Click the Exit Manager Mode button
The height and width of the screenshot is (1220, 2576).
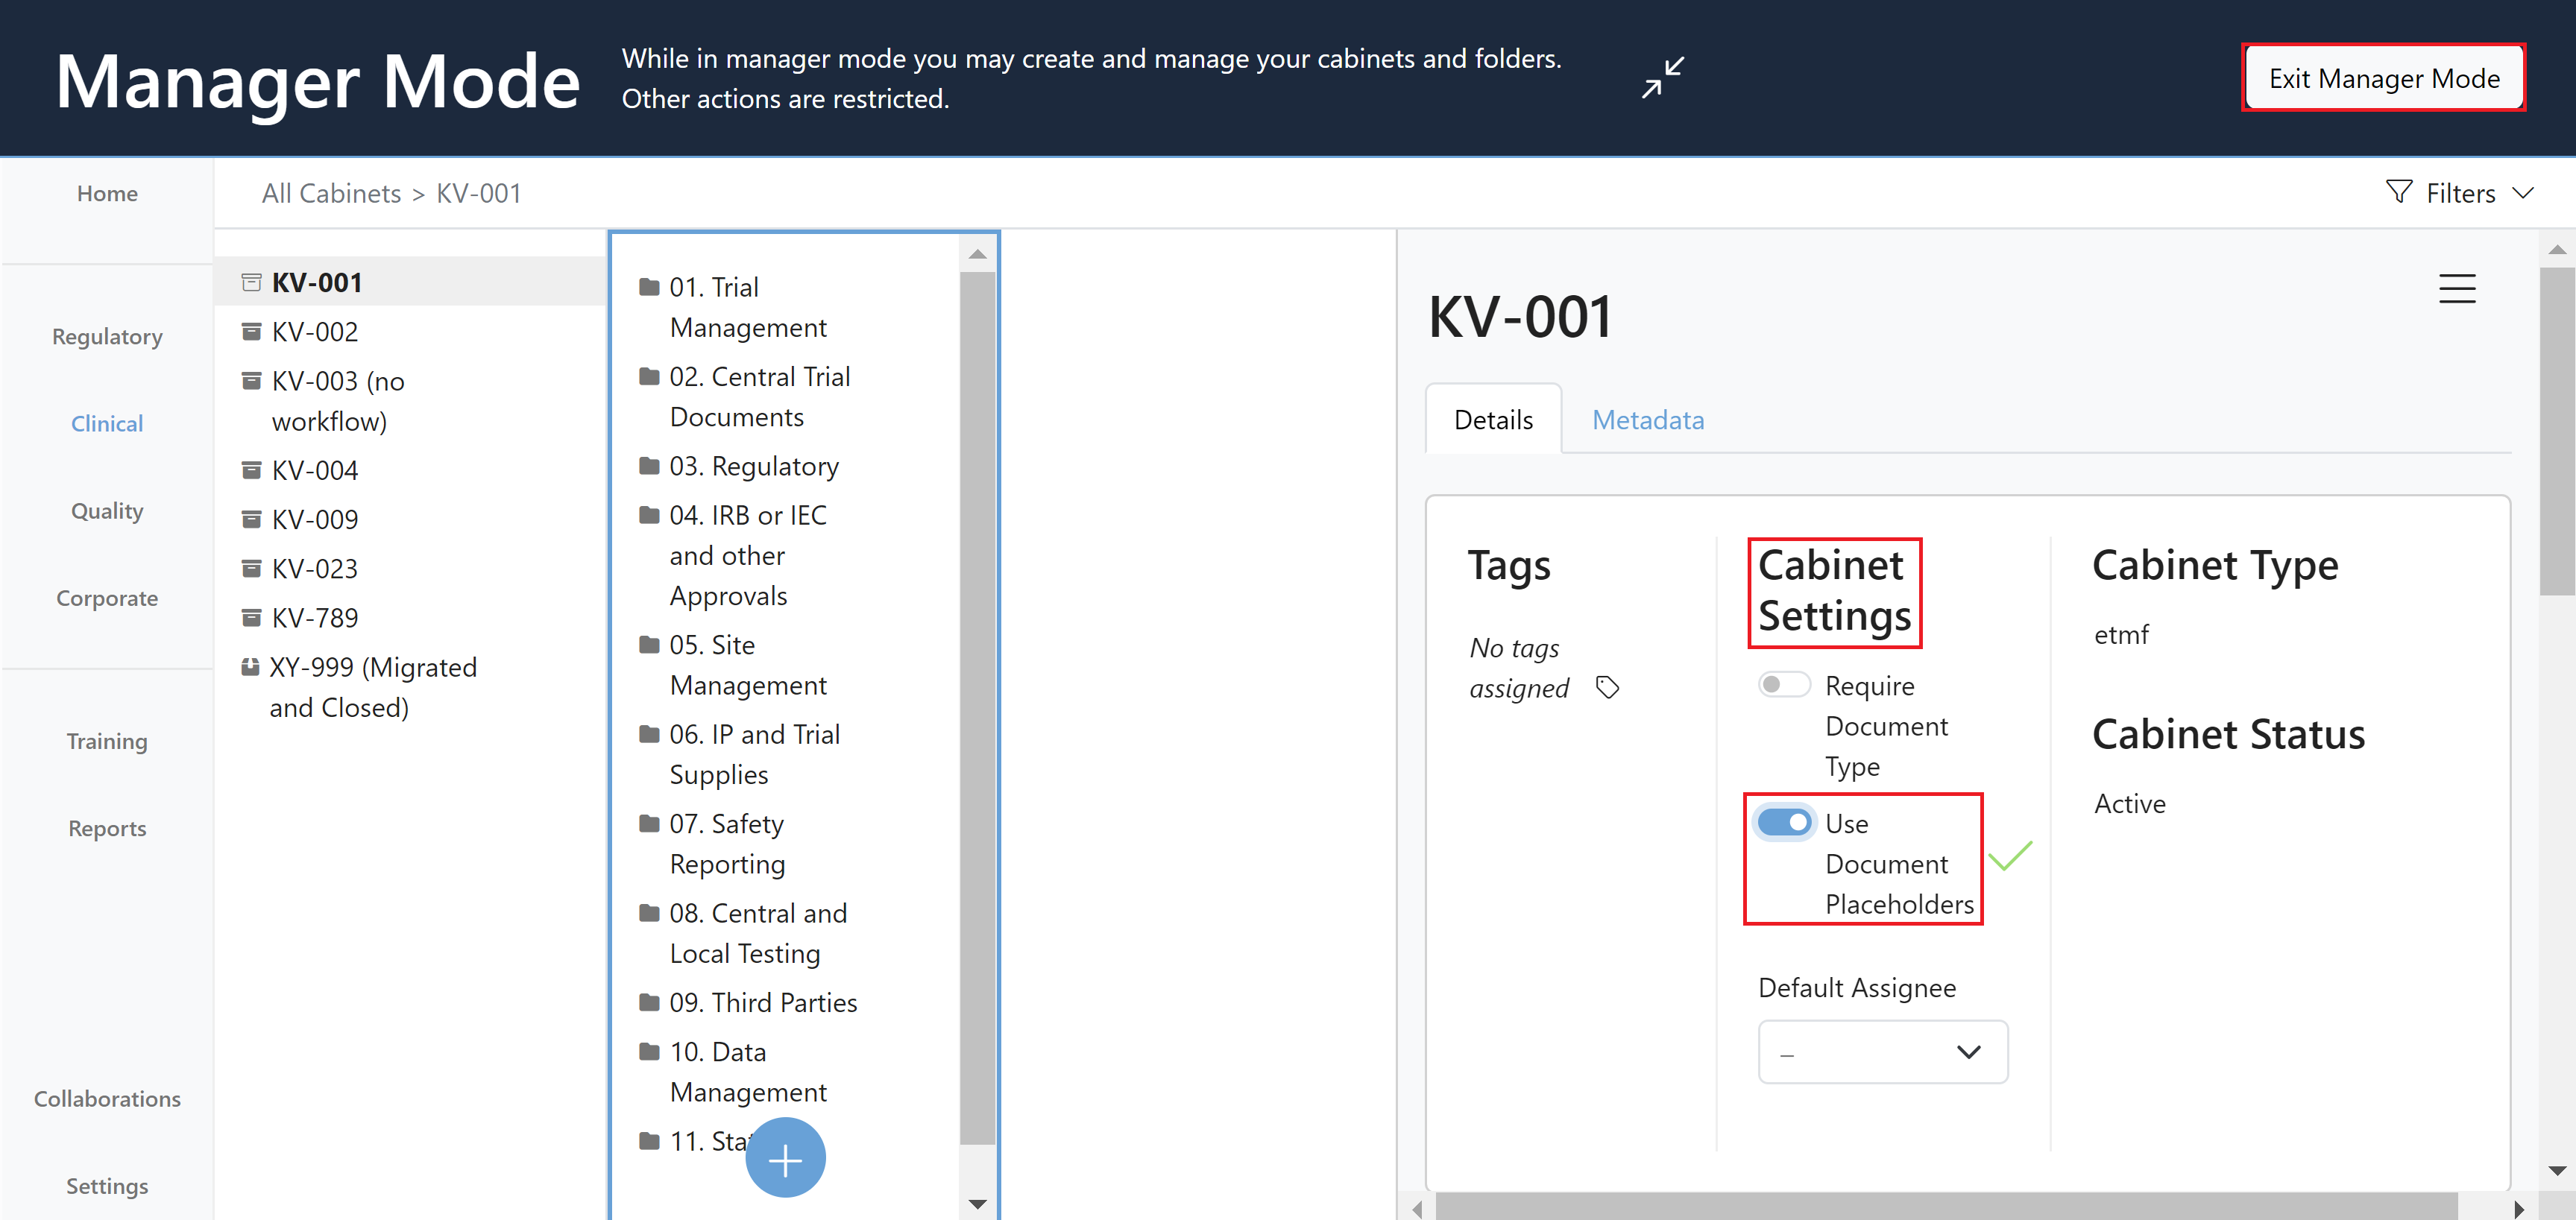click(x=2384, y=77)
